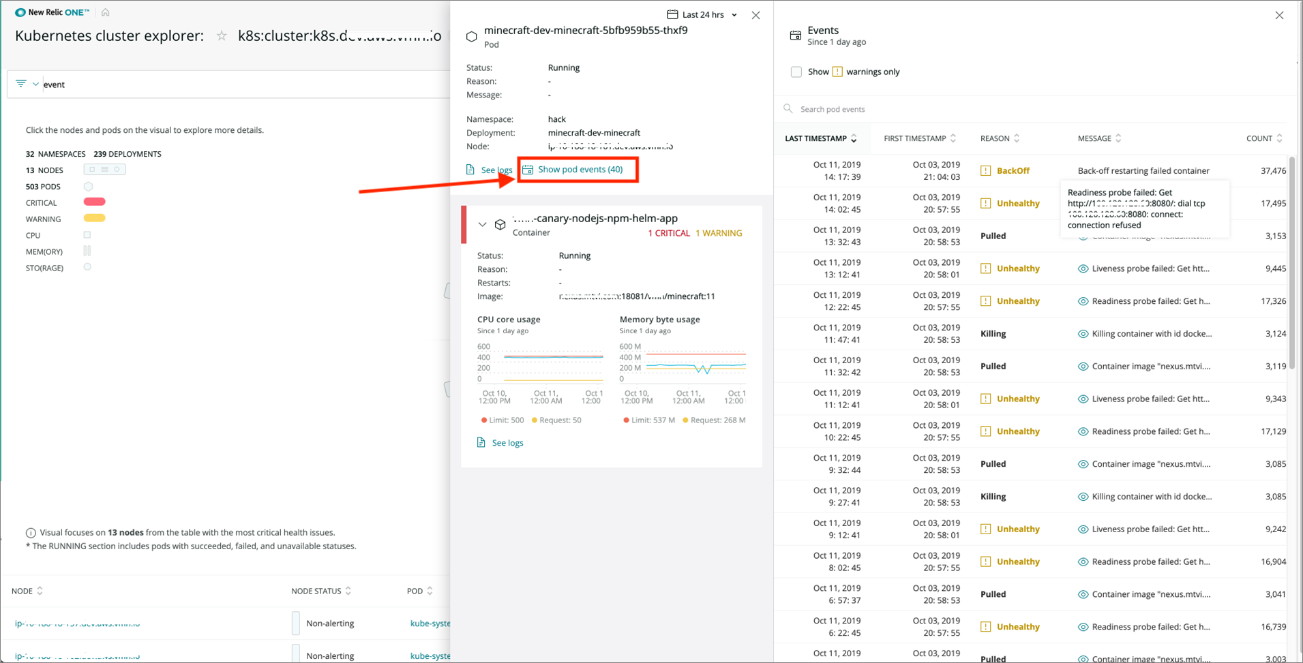Click the yellow WARNING legend swatch
This screenshot has width=1303, height=663.
click(x=94, y=218)
